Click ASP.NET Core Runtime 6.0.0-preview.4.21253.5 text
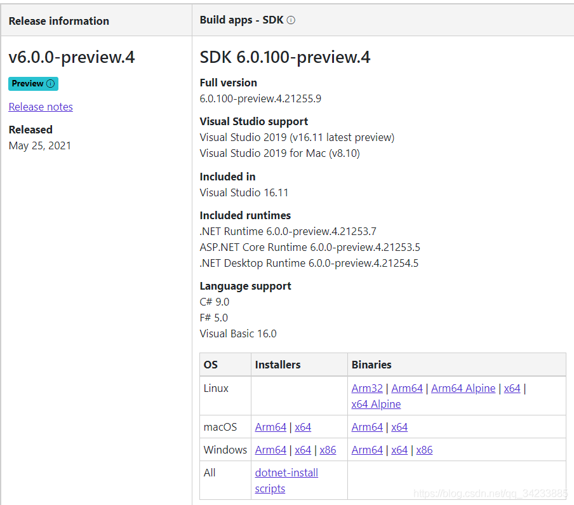The height and width of the screenshot is (505, 574). click(310, 247)
